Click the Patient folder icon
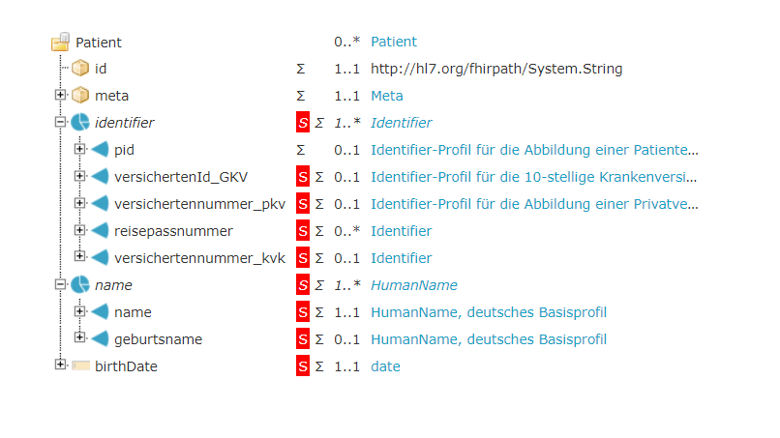The image size is (780, 438). coord(60,42)
